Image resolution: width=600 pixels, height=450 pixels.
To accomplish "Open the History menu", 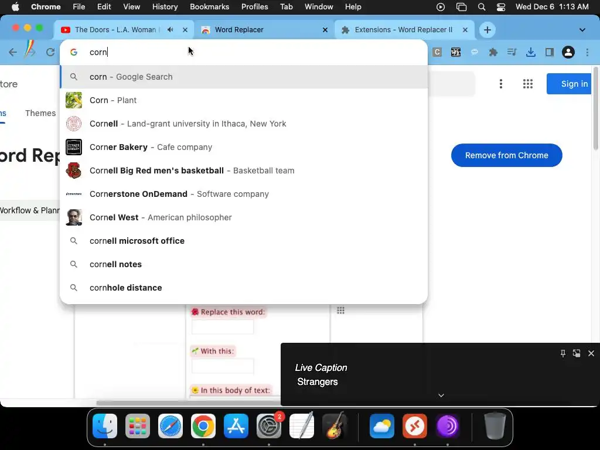I will pyautogui.click(x=165, y=7).
